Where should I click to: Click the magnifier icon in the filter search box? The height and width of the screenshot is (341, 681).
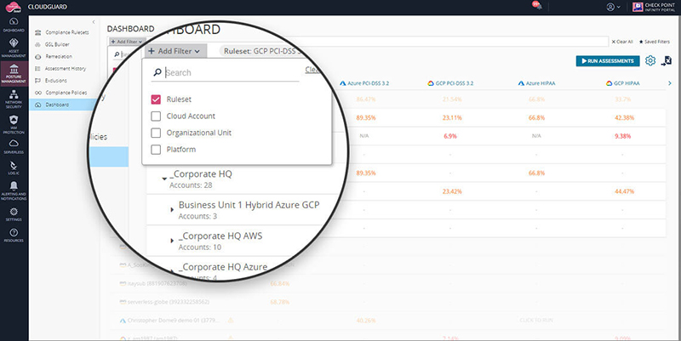click(x=157, y=72)
